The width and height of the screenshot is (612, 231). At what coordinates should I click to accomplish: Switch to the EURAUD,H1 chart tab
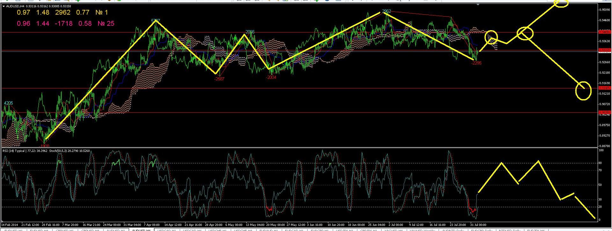tap(268, 230)
